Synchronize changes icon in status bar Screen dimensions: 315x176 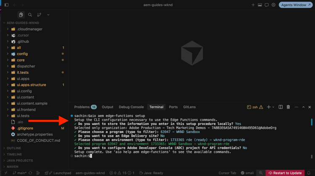[x=30, y=173]
